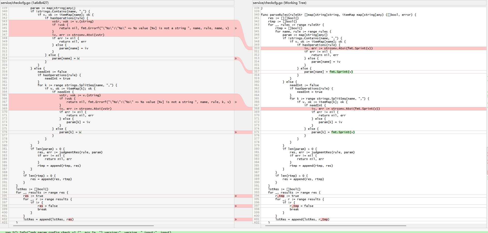The image size is (488, 233).
Task: Click the highlighted 'fmt.Sprint(v)' on right line 357
Action: click(341, 72)
